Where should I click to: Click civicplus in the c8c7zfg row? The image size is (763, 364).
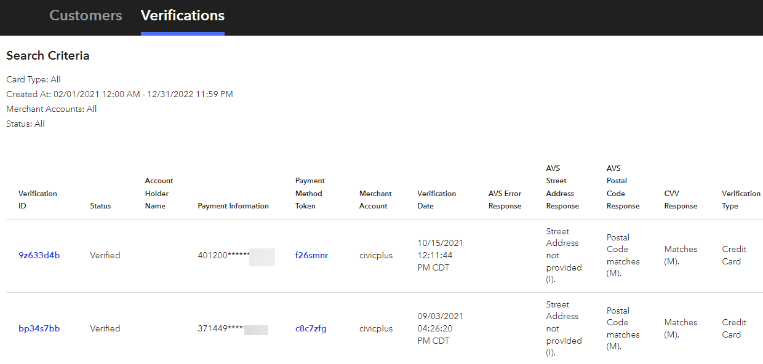pos(376,328)
